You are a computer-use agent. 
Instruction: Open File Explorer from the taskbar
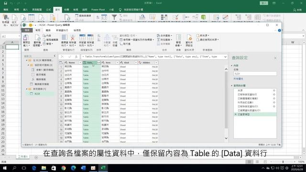[44, 168]
